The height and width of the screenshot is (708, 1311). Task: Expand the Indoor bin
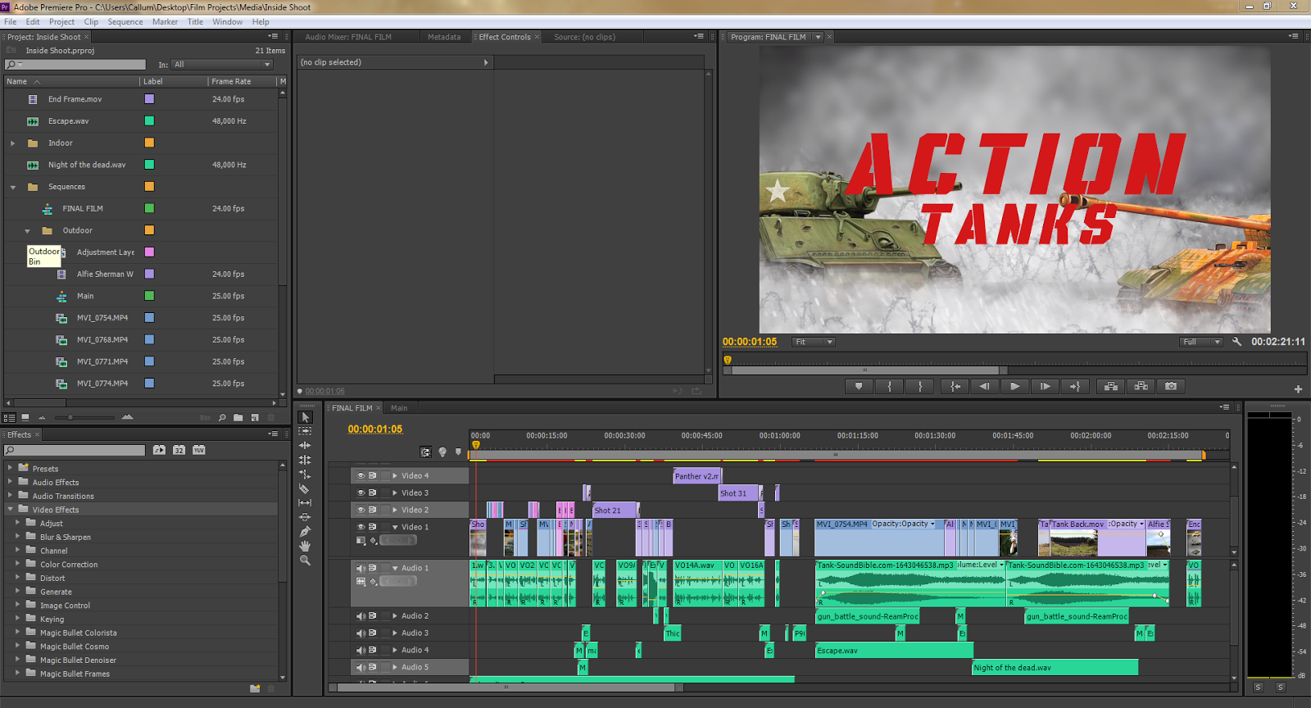[x=12, y=143]
